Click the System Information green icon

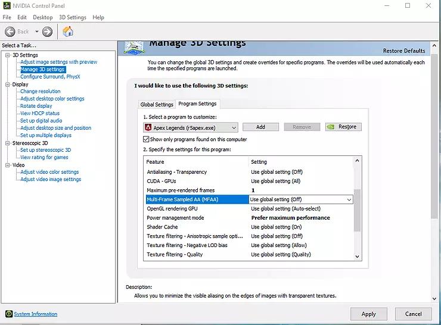point(9,314)
